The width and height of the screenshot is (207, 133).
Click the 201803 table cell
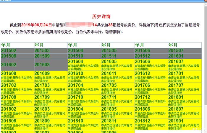click(x=51, y=112)
